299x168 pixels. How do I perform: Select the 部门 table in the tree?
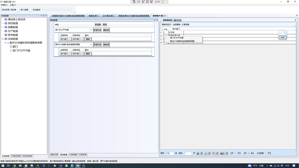15,47
